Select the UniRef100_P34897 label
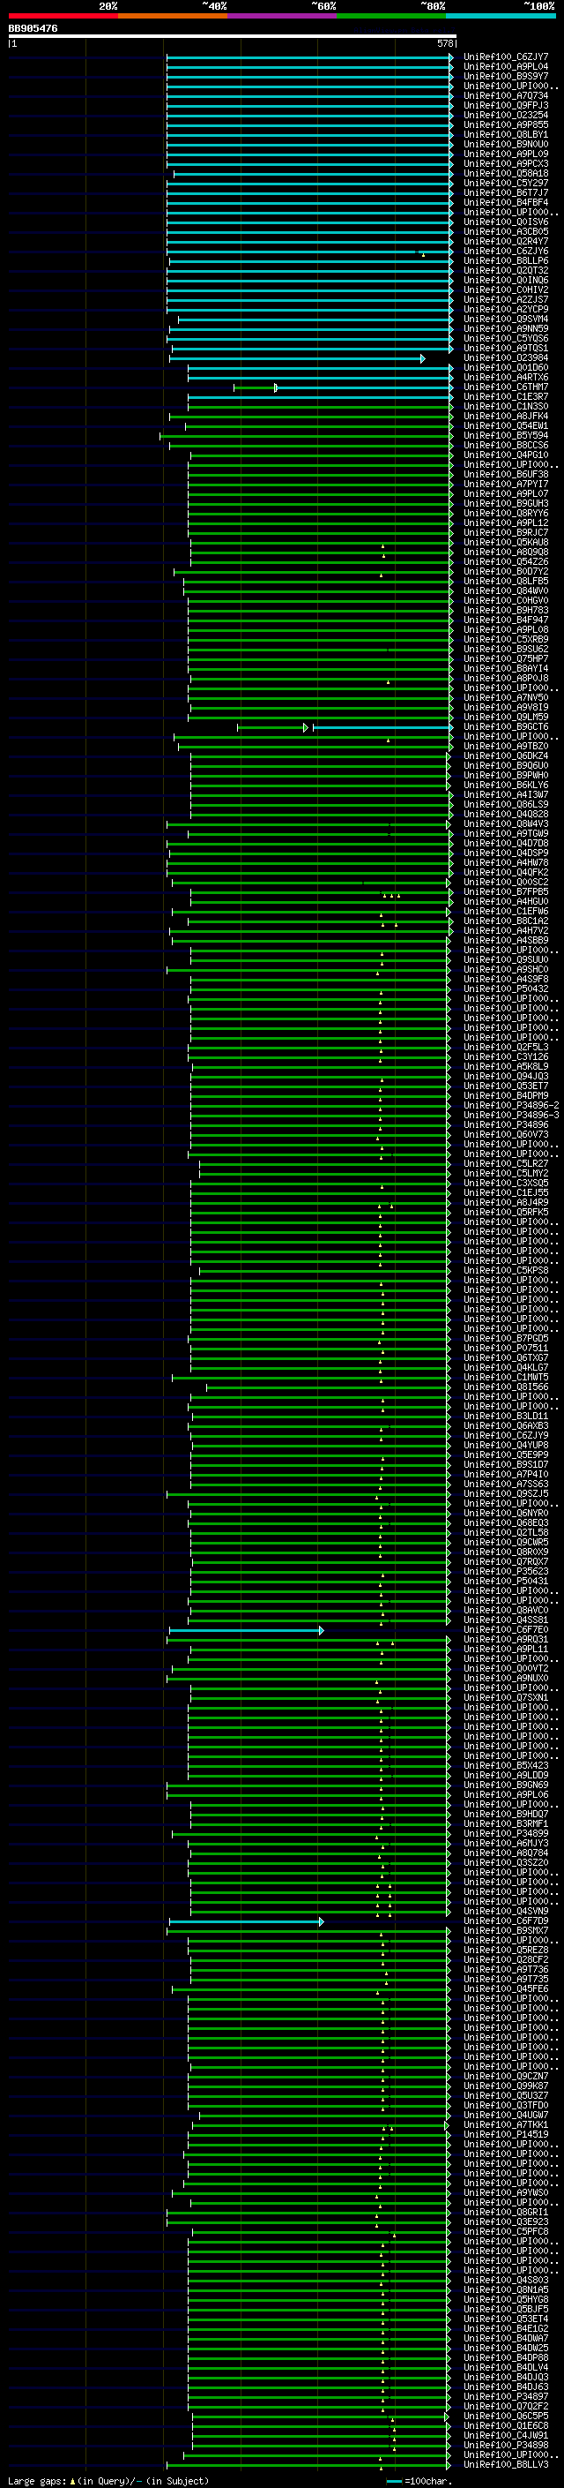The image size is (564, 2488). pyautogui.click(x=506, y=2396)
